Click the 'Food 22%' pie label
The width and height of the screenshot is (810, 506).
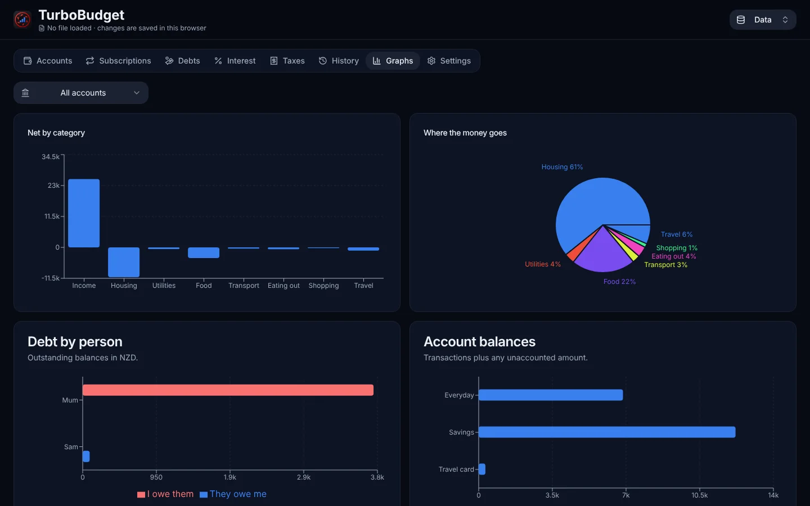[x=619, y=282]
